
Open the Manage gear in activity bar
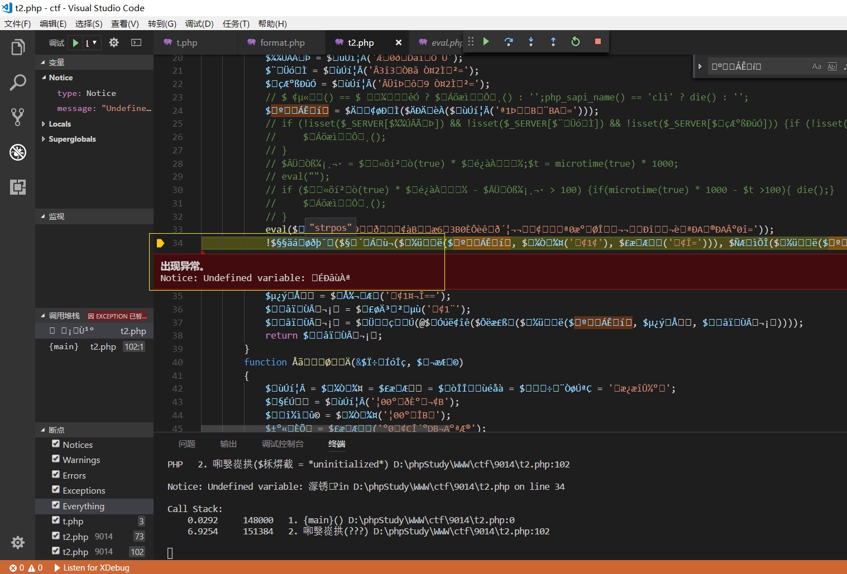pos(18,542)
